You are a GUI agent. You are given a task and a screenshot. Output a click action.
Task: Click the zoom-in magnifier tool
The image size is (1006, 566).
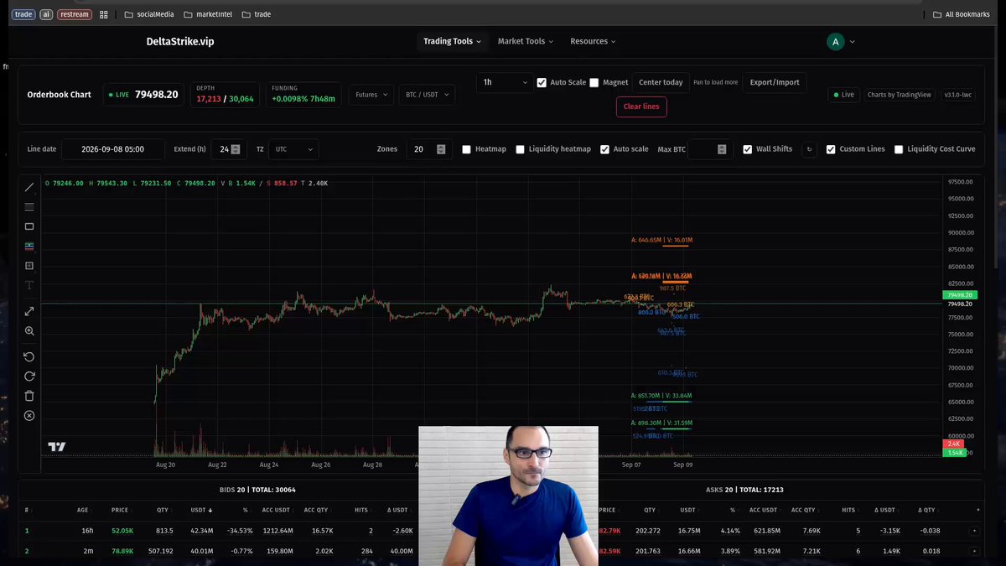pyautogui.click(x=29, y=331)
